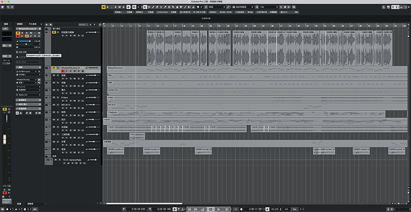Viewport: 411px width, 212px height.
Task: Click the Play transport button
Action: [x=218, y=209]
